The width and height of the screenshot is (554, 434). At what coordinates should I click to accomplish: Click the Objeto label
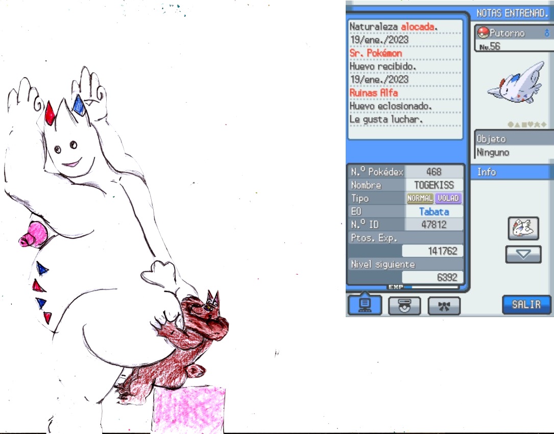pos(491,139)
